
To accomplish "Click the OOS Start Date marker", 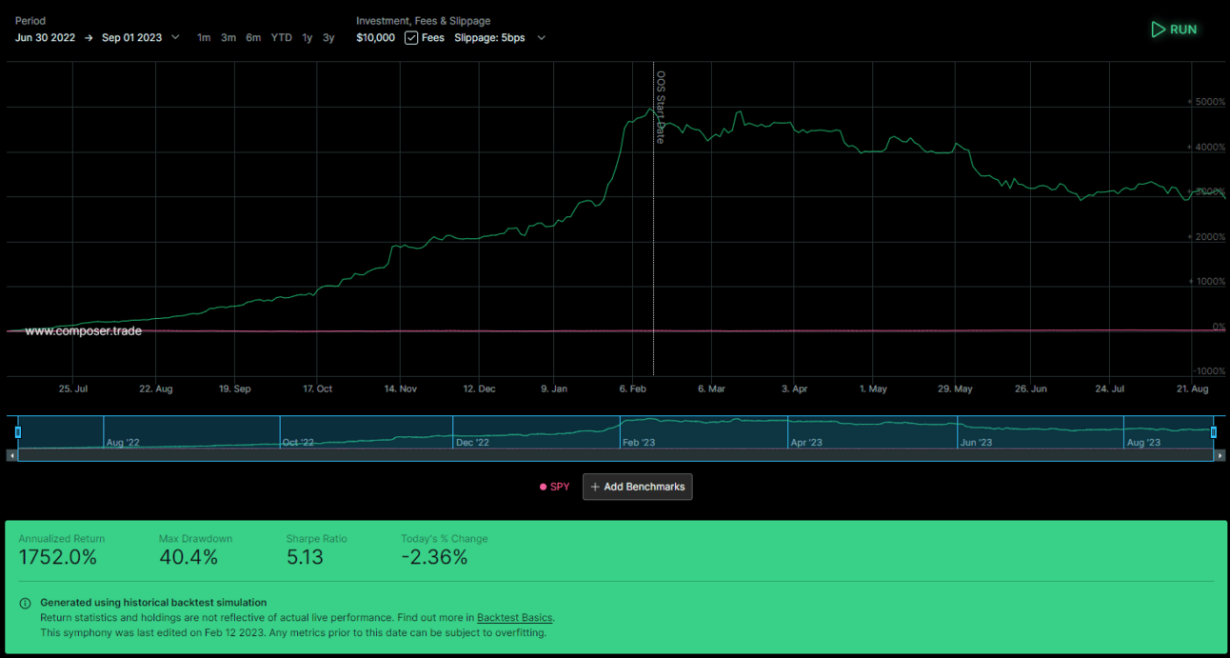I will (660, 107).
